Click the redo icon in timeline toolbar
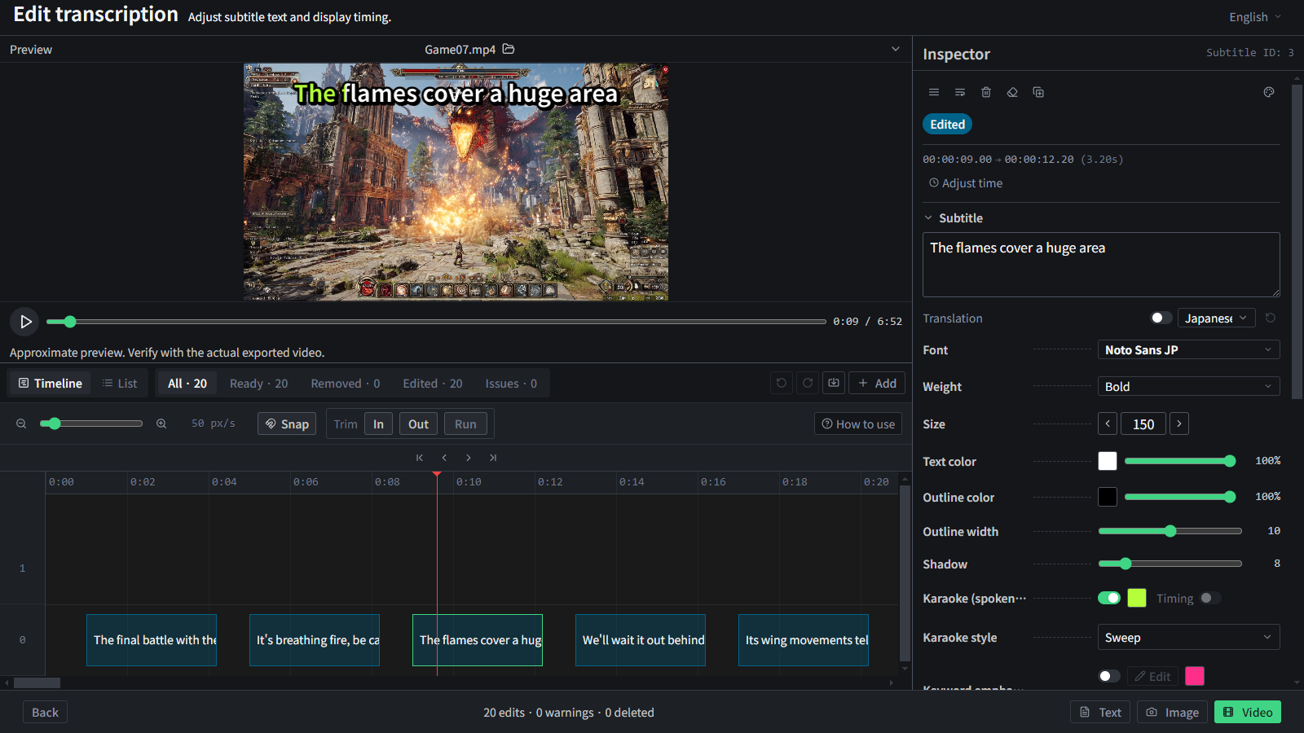The image size is (1304, 733). [x=808, y=383]
